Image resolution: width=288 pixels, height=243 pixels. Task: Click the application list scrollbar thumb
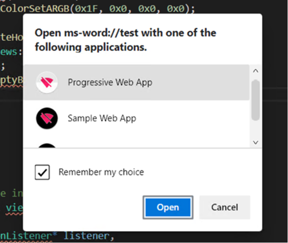(255, 100)
